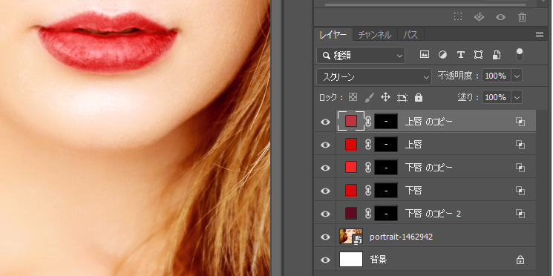The image size is (553, 276).
Task: Click the 不透明度 opacity value field
Action: tap(497, 76)
